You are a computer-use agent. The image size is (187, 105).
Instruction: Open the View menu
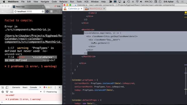[x=36, y=1]
